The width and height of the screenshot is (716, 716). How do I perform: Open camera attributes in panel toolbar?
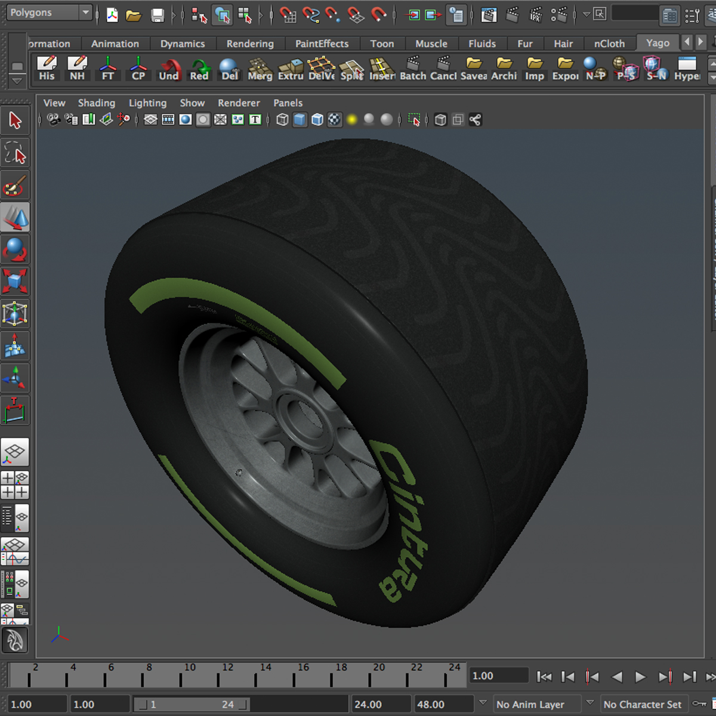(72, 120)
